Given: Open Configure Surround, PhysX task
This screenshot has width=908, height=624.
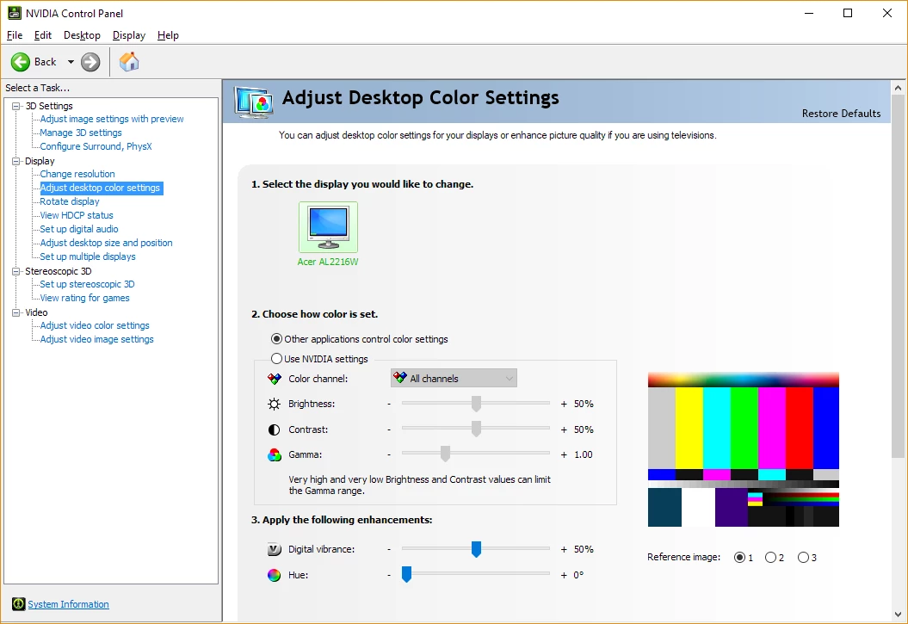Looking at the screenshot, I should 96,146.
